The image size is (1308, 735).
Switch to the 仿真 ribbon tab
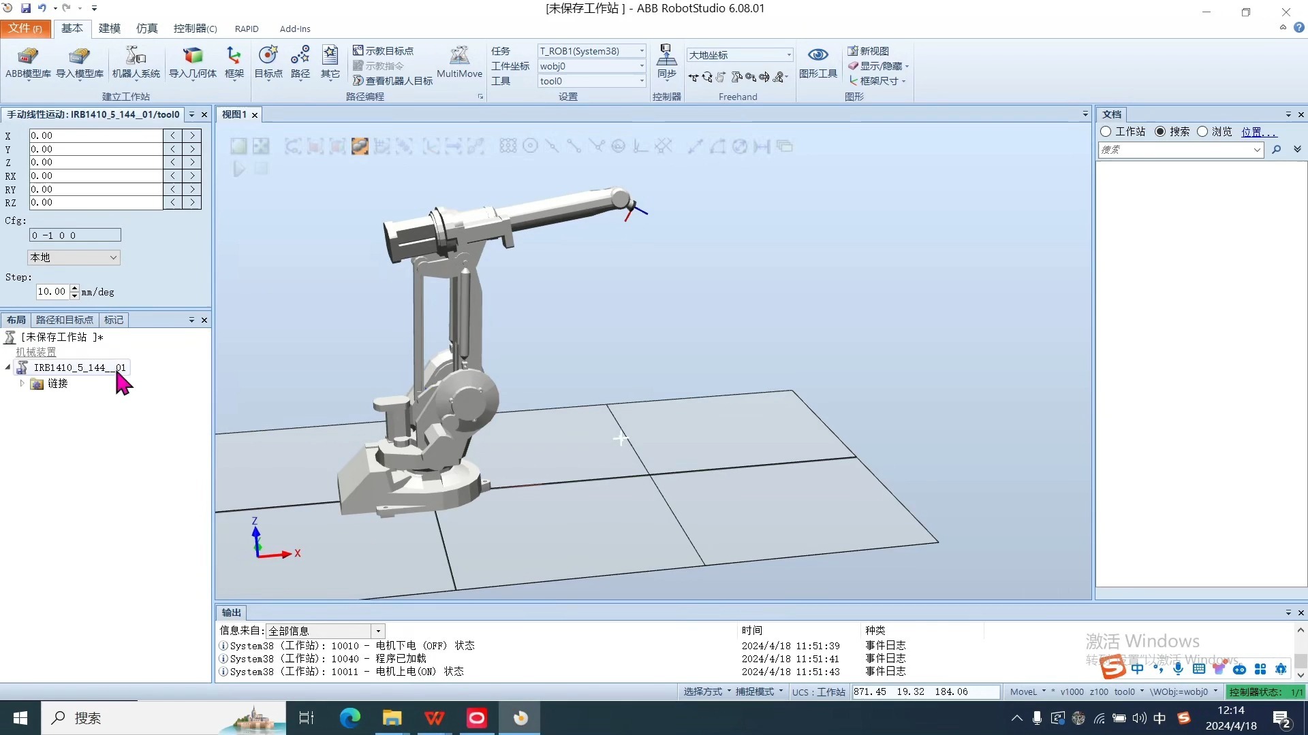click(x=146, y=29)
